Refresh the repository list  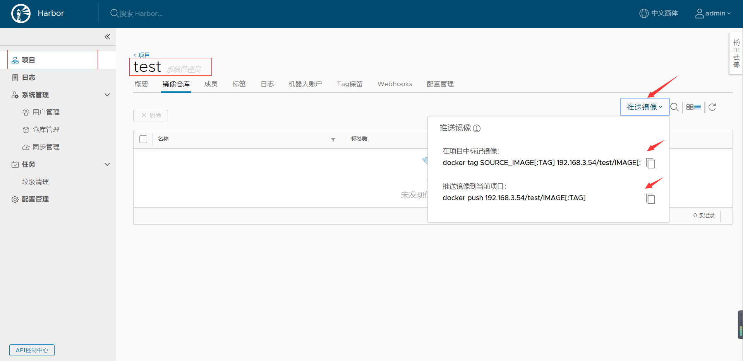712,107
